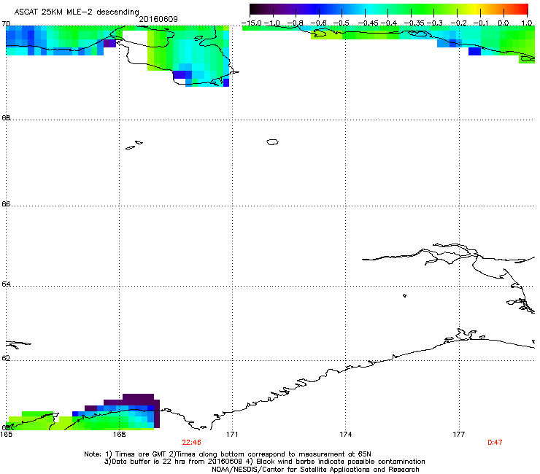The width and height of the screenshot is (540, 474).
Task: Click the latitude label 62
Action: click(6, 358)
